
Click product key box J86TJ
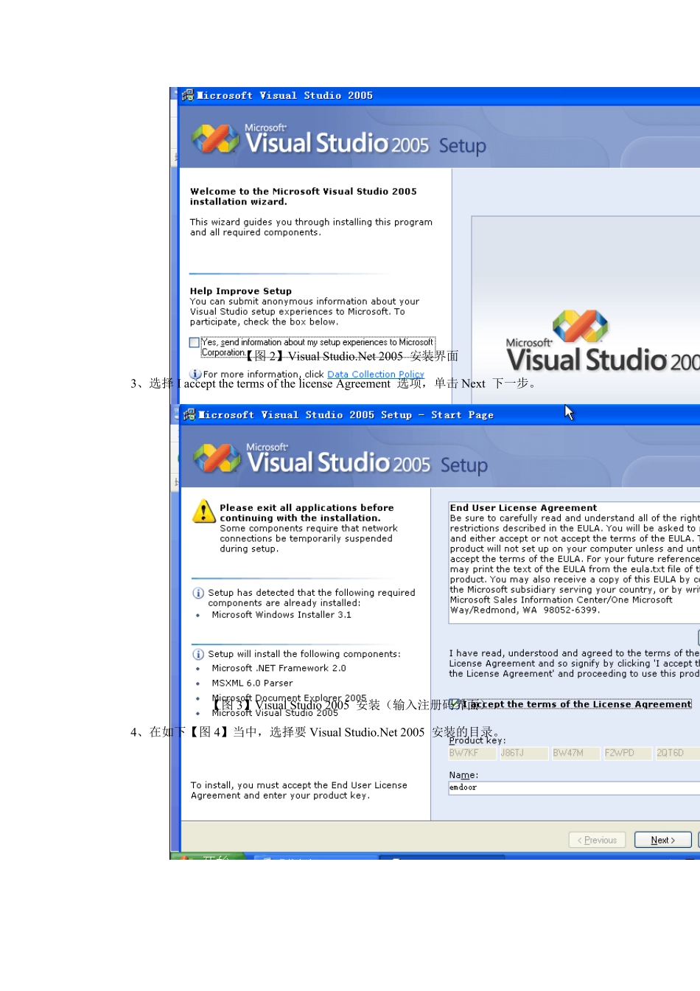point(522,753)
